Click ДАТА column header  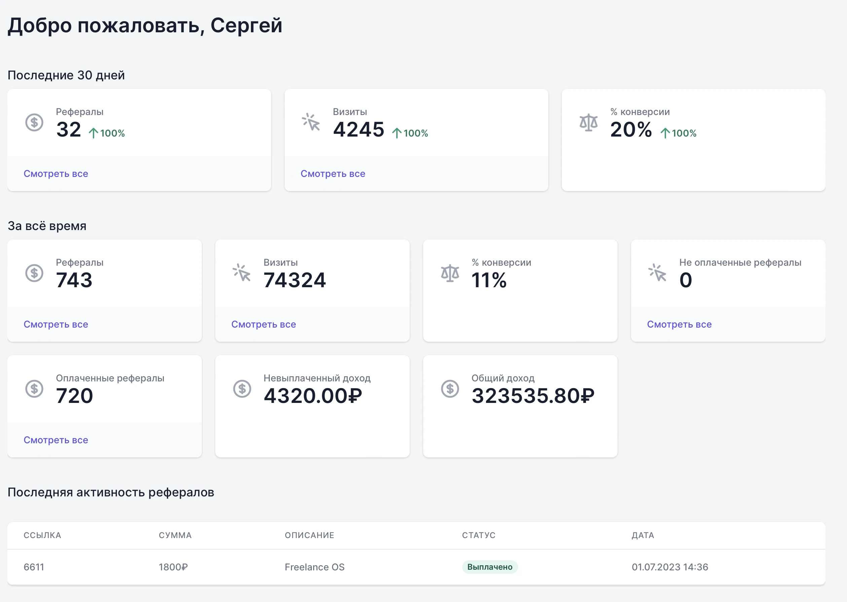[x=643, y=535]
